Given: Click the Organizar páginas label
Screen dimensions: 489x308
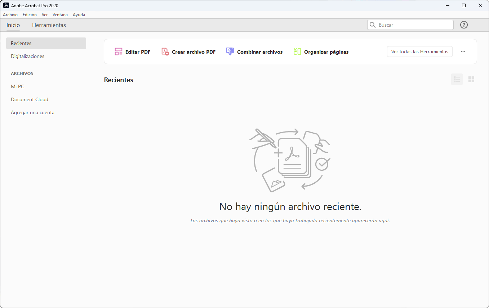Looking at the screenshot, I should pos(326,52).
